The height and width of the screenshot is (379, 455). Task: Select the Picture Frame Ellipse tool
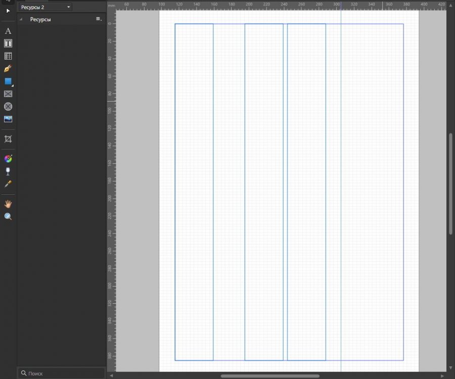(x=8, y=107)
